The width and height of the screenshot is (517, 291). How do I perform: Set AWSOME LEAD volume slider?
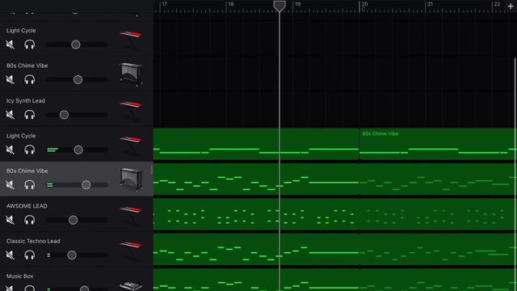tap(73, 220)
